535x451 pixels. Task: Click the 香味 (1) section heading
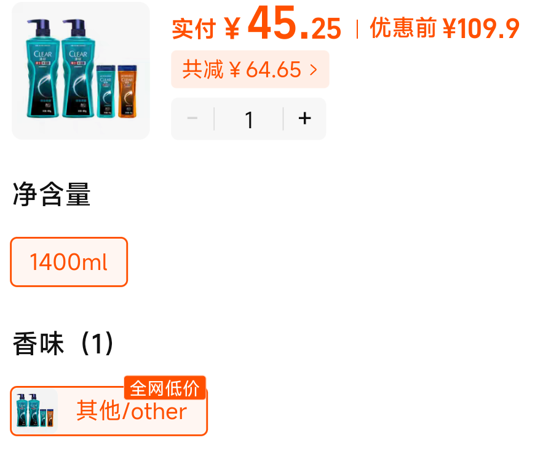pyautogui.click(x=63, y=344)
